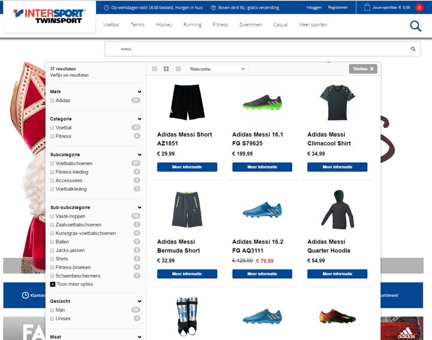The width and height of the screenshot is (432, 340).
Task: Switch to compact list view icon
Action: pos(178,69)
